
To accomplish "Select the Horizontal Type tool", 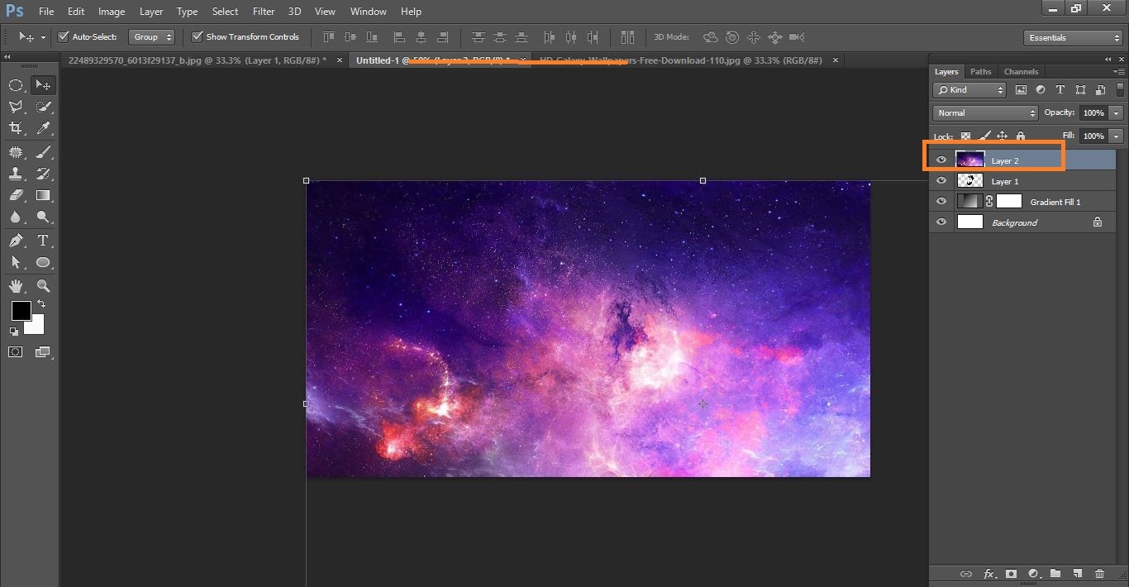I will [44, 241].
